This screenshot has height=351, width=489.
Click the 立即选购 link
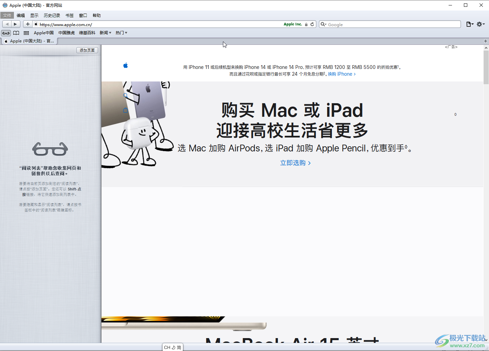(x=295, y=163)
